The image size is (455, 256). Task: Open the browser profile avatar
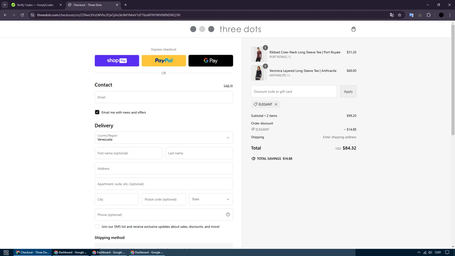pos(441,15)
